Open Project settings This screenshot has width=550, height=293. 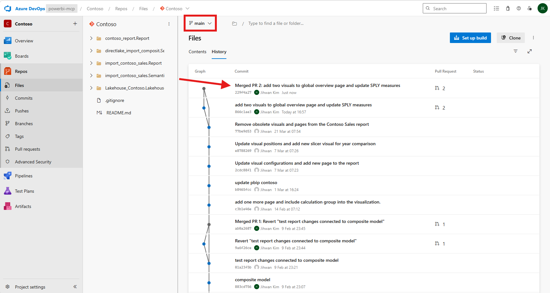(30, 287)
